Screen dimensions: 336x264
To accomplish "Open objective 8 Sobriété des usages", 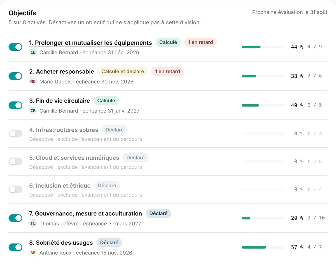I will click(61, 243).
